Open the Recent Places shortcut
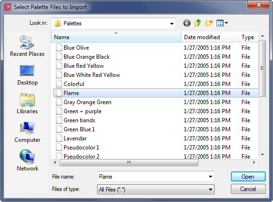The height and width of the screenshot is (202, 273). [x=27, y=46]
